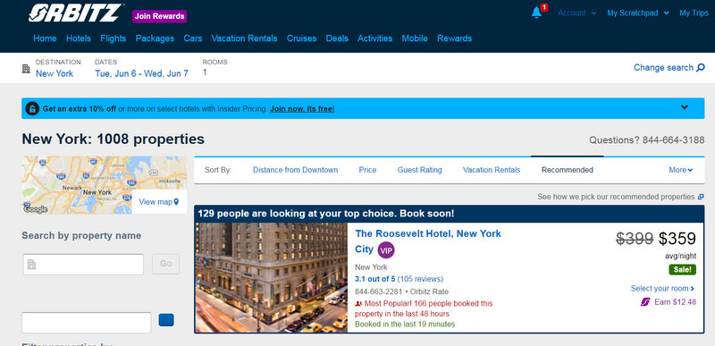The image size is (715, 346).
Task: Expand the Account dropdown
Action: click(576, 13)
